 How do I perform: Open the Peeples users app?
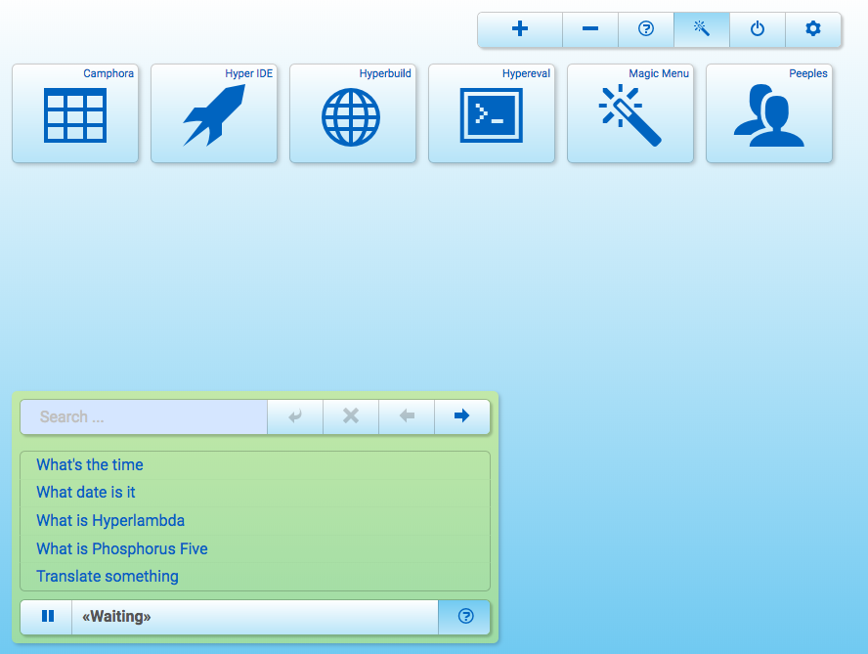pos(769,113)
